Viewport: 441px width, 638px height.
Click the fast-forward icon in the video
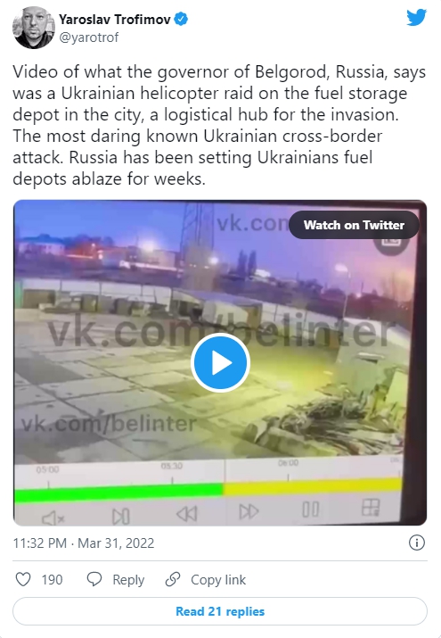click(x=249, y=511)
